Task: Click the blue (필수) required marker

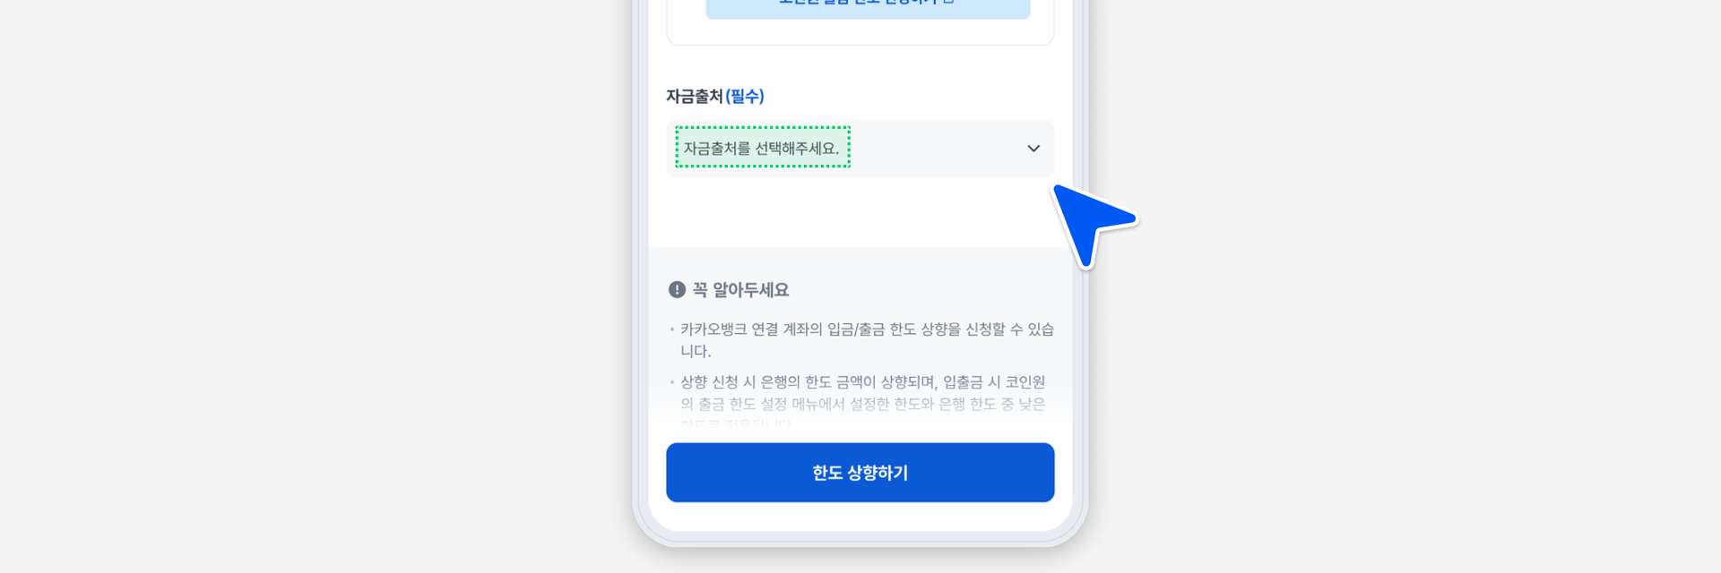Action: pos(744,96)
